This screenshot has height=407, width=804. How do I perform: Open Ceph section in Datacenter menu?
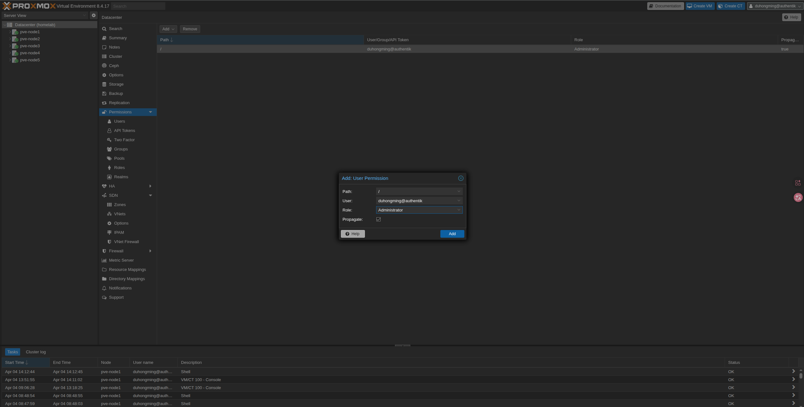114,66
